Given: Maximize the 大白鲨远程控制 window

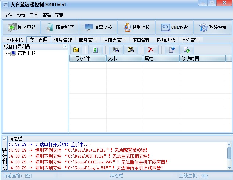Looking at the screenshot, I should pos(212,3).
